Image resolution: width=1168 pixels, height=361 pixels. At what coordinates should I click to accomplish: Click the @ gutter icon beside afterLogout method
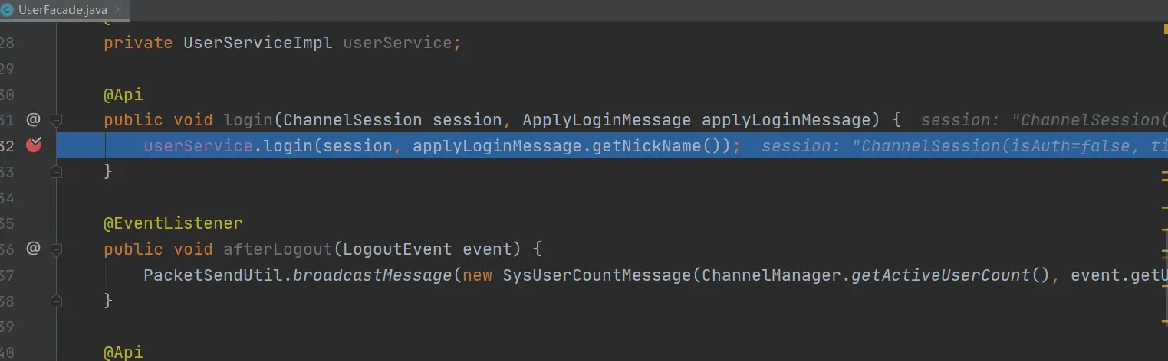(32, 249)
